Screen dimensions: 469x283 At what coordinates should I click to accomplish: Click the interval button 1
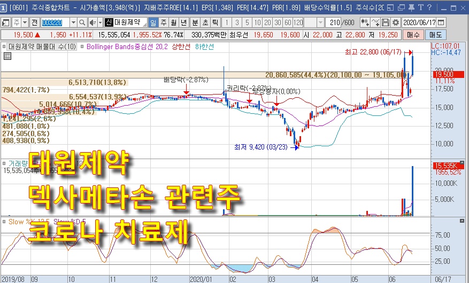227,22
